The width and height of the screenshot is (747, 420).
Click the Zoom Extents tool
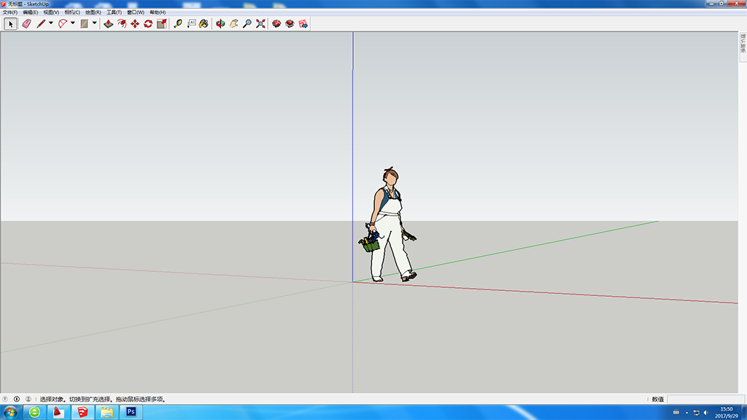pos(260,23)
